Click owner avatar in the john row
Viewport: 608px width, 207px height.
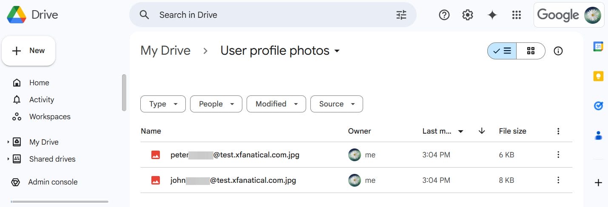(355, 180)
